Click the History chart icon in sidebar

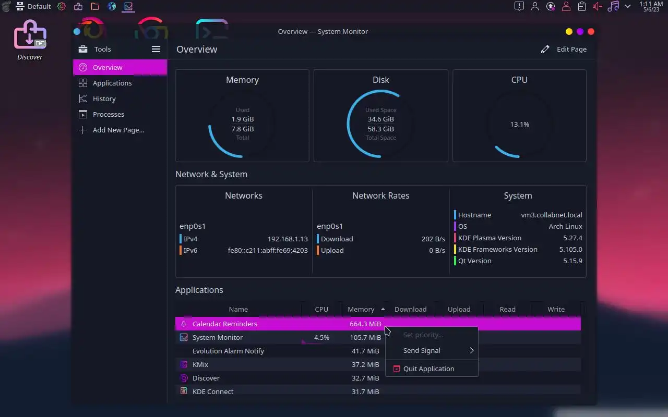82,99
